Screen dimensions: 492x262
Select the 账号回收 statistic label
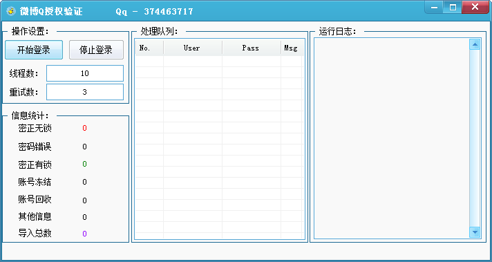pyautogui.click(x=35, y=200)
